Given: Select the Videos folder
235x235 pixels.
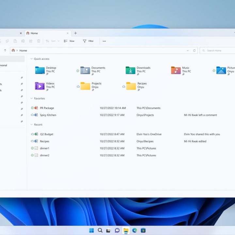Looking at the screenshot, I should pyautogui.click(x=45, y=86).
